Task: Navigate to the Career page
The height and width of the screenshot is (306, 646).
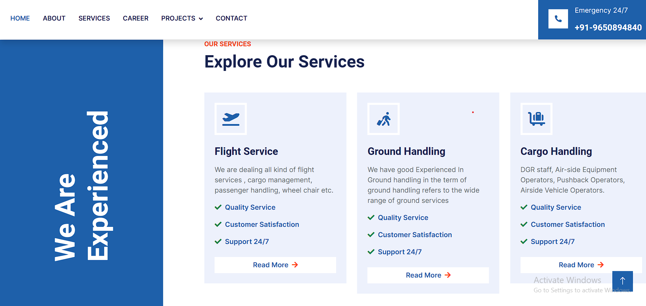Action: pyautogui.click(x=136, y=19)
